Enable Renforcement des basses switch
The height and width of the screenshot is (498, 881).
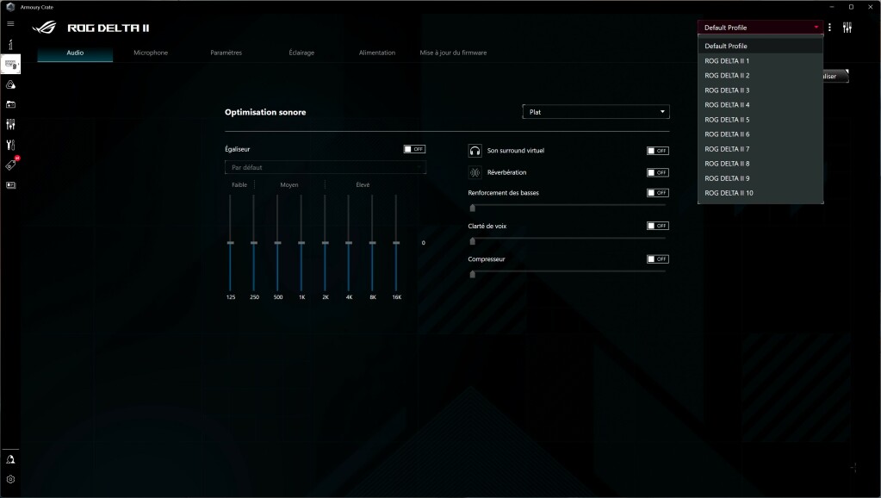click(657, 193)
